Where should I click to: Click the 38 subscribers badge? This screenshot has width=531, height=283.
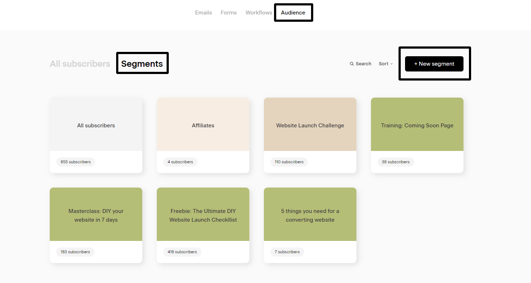click(x=396, y=162)
